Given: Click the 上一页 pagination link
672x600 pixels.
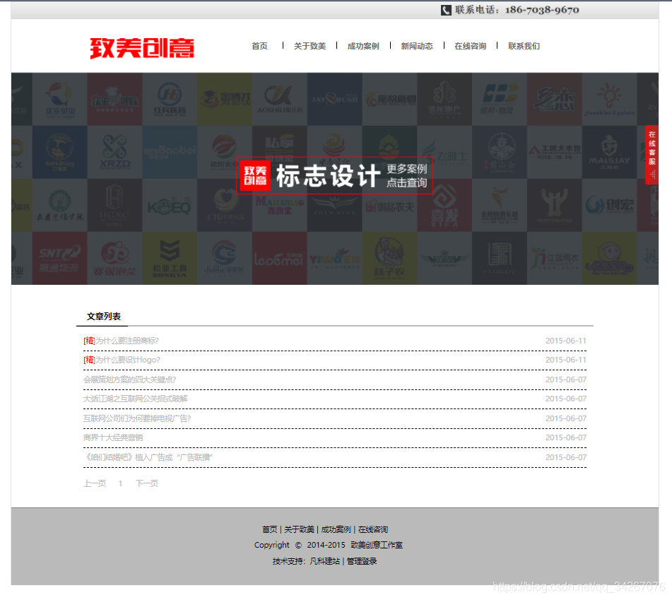Looking at the screenshot, I should pos(94,483).
